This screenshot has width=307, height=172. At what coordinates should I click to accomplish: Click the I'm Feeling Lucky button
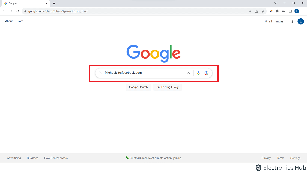[168, 87]
